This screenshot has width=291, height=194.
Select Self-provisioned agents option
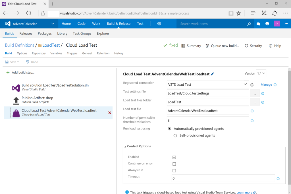[175, 135]
